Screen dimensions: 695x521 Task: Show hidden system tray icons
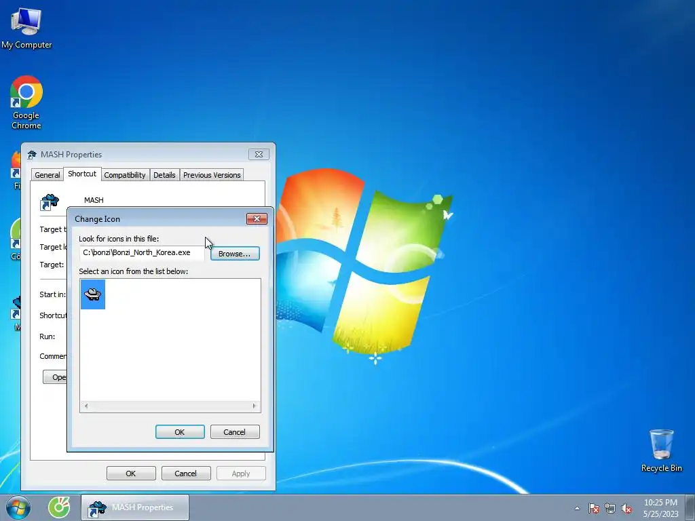(x=577, y=508)
